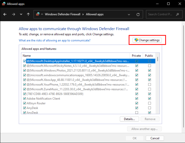The width and height of the screenshot is (185, 143).
Task: Select microsoft.windowscommunicationsapps entry text
Action: pyautogui.click(x=78, y=75)
